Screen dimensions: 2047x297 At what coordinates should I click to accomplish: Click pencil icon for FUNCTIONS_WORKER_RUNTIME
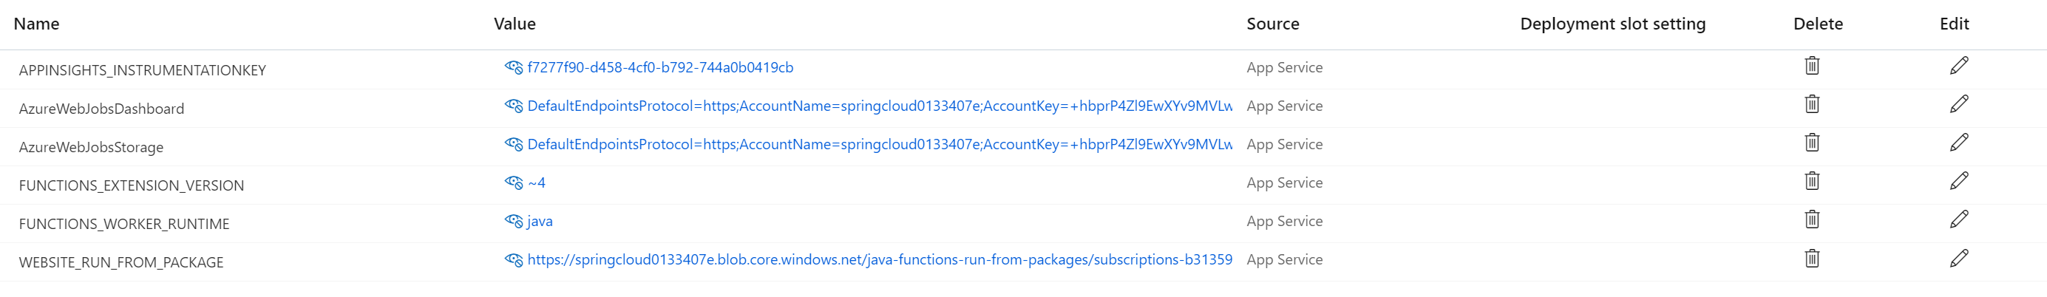click(1959, 219)
